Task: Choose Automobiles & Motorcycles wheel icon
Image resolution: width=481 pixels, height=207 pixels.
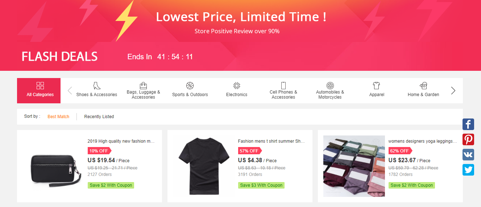Action: pos(330,86)
